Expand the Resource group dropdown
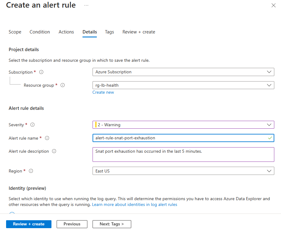The width and height of the screenshot is (281, 233). pyautogui.click(x=183, y=85)
